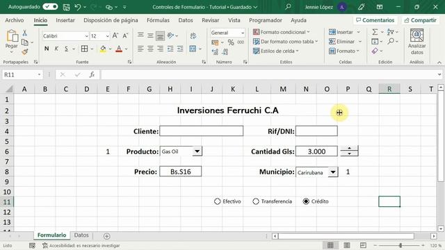Click the Copy icon

[x=25, y=42]
